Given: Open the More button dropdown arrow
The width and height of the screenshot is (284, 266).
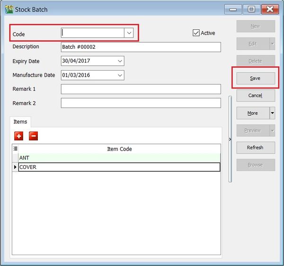Looking at the screenshot, I should pos(272,113).
